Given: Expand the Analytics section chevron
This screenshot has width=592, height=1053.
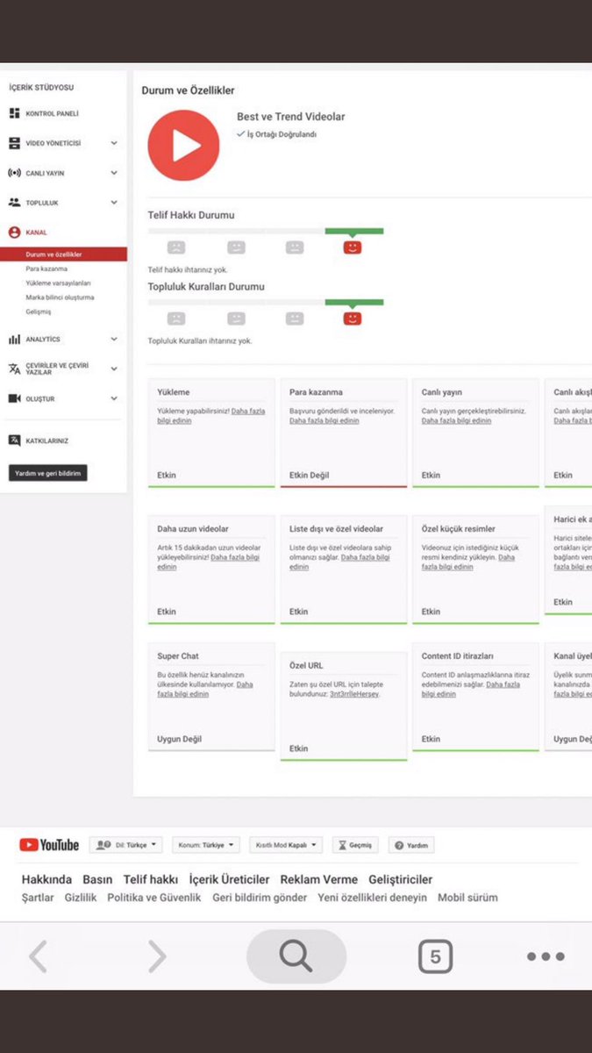Looking at the screenshot, I should (x=114, y=339).
